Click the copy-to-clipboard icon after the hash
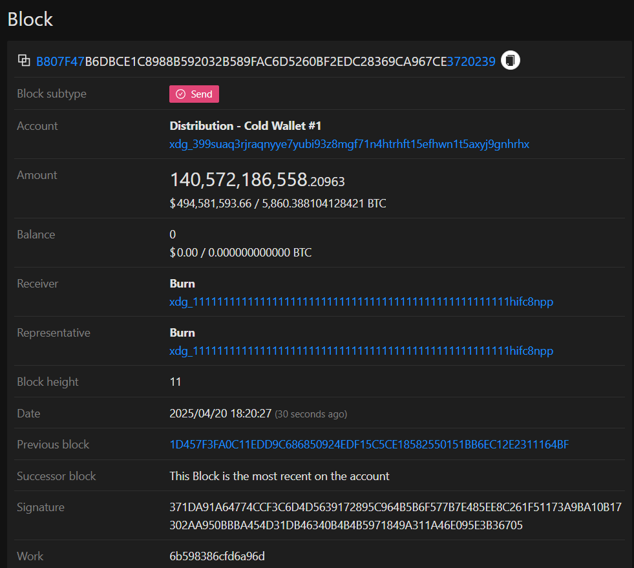The image size is (634, 568). tap(510, 60)
